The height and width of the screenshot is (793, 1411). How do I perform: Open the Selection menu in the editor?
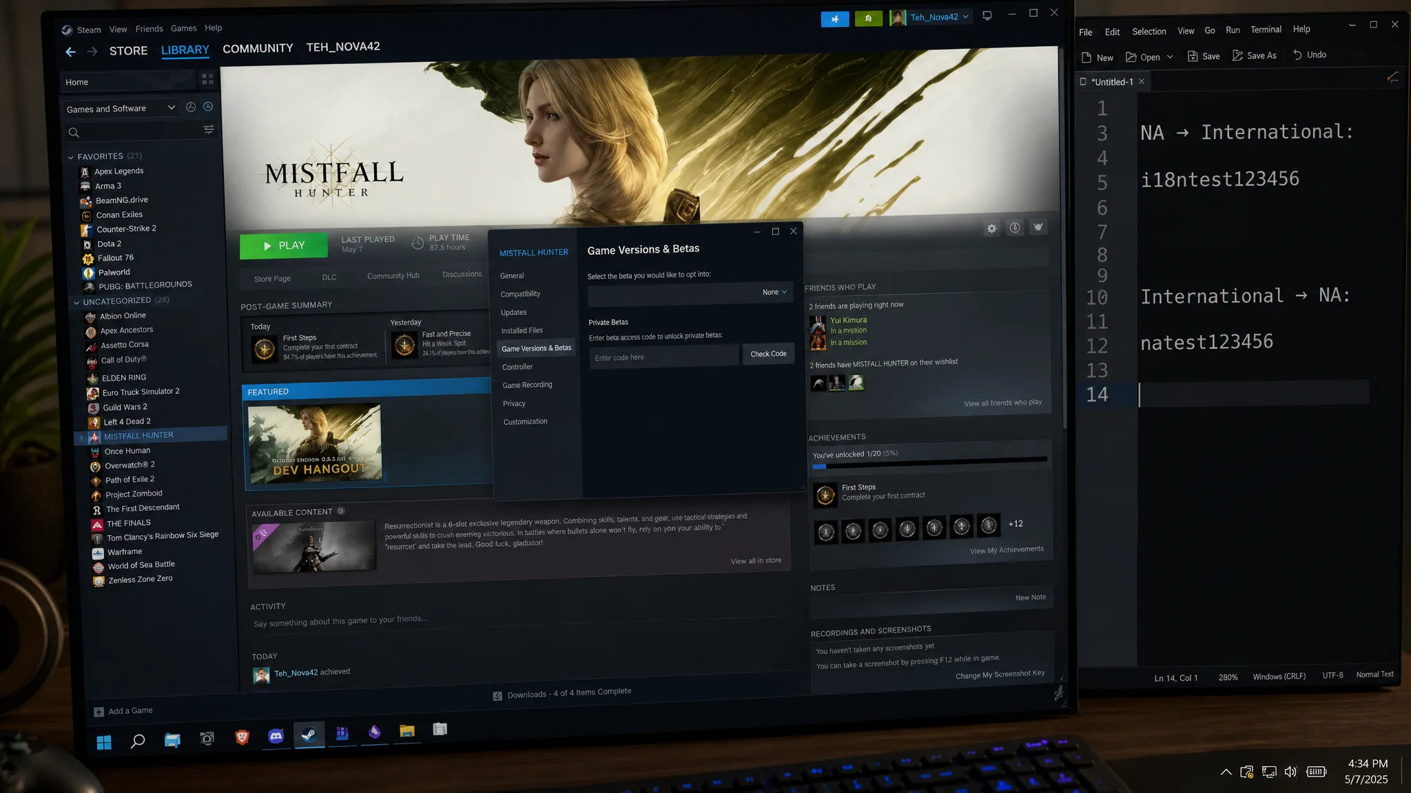click(x=1149, y=32)
